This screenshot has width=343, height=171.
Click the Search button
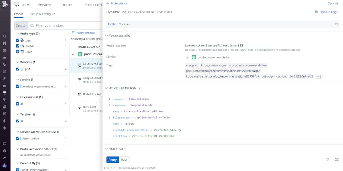[x=21, y=25]
